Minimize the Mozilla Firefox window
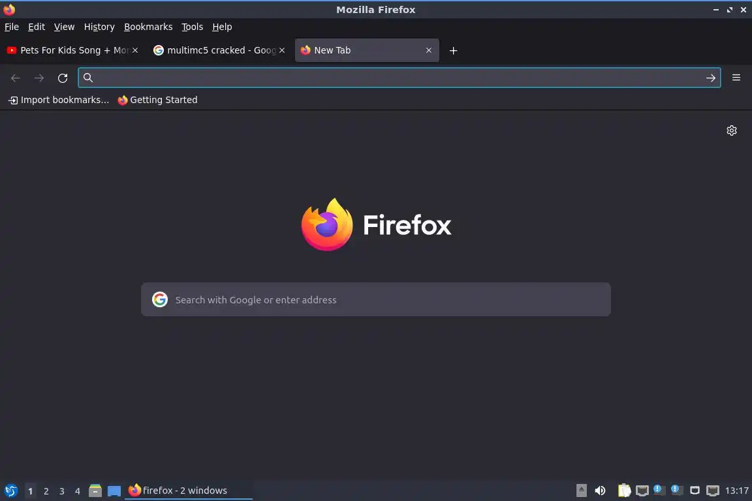Screen dimensions: 752x501 click(x=715, y=10)
